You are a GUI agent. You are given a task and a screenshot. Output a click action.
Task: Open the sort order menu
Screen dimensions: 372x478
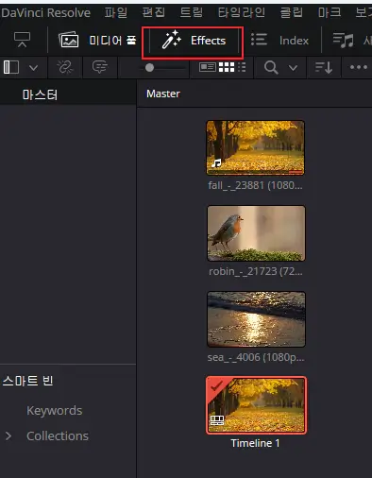[x=324, y=67]
